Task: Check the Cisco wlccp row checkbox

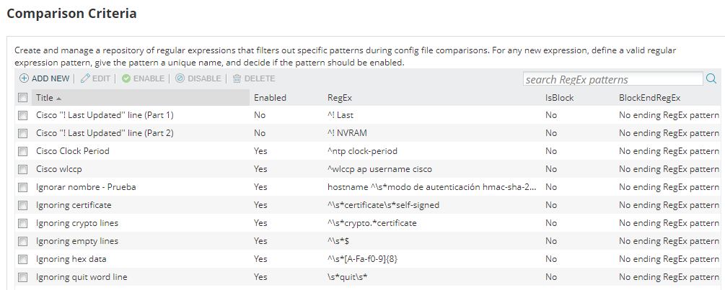Action: pos(23,169)
